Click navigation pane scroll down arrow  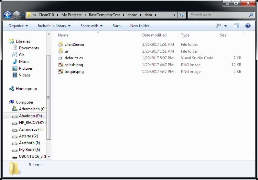(49, 157)
